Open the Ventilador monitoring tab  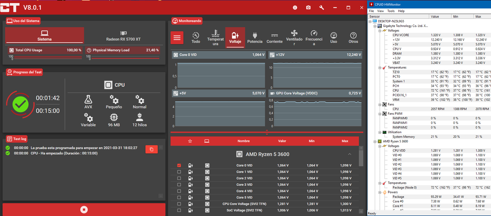pyautogui.click(x=294, y=37)
